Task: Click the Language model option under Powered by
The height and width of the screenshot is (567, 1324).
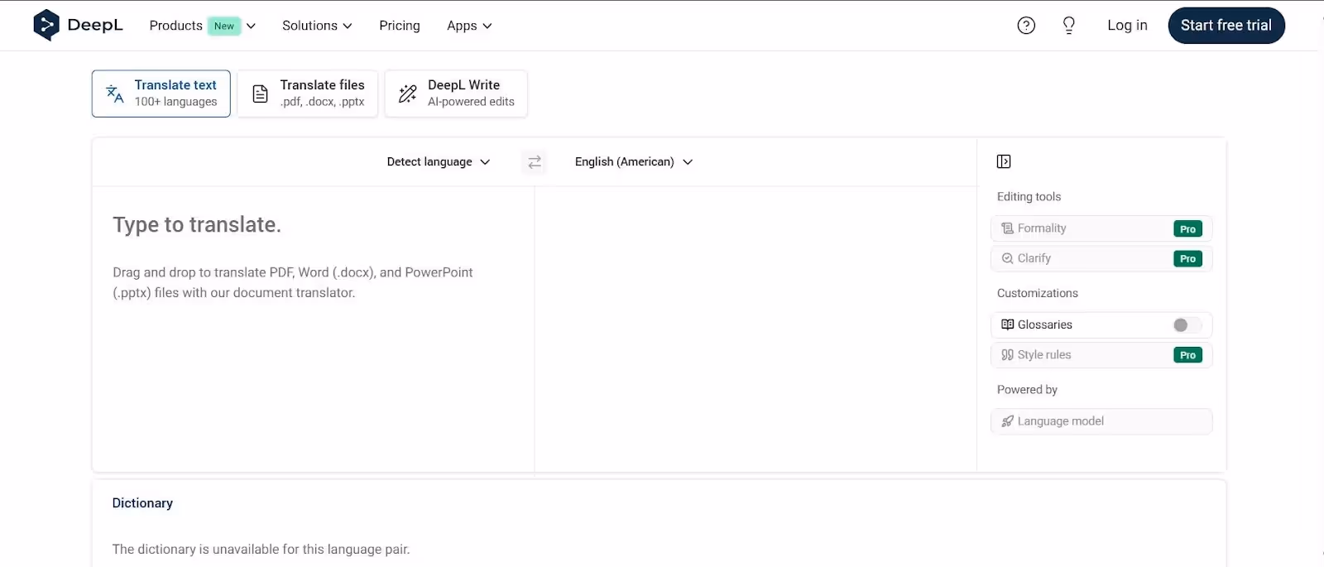Action: (x=1101, y=420)
